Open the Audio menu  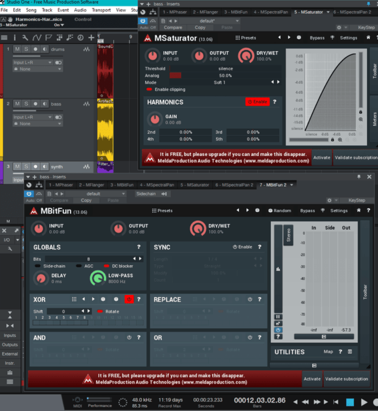80,10
